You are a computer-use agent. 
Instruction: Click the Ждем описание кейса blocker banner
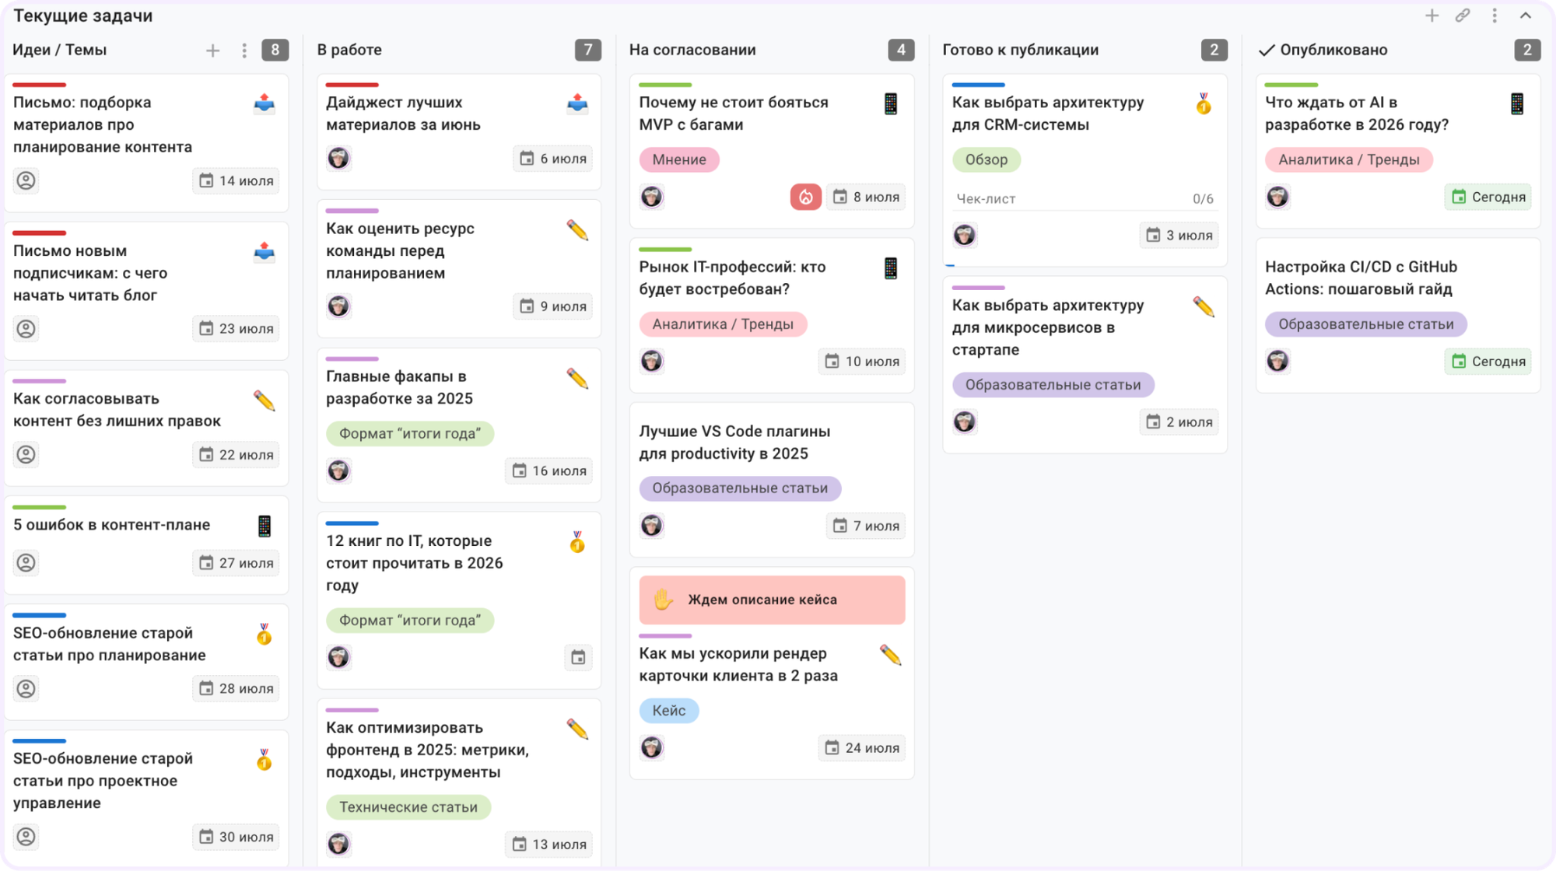click(772, 600)
